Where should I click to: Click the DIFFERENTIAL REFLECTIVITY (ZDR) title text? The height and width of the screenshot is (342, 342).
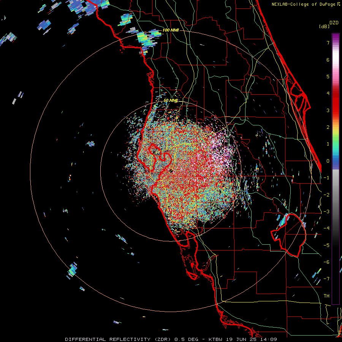(x=119, y=339)
